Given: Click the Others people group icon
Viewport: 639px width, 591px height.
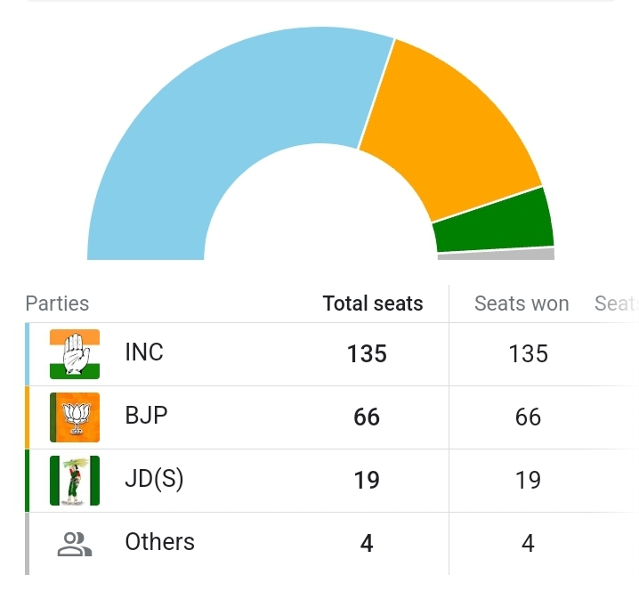Looking at the screenshot, I should point(75,544).
